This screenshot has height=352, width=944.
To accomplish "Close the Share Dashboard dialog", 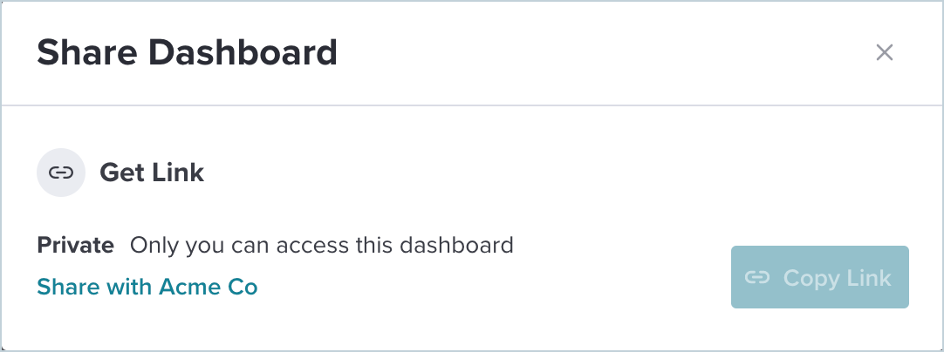I will click(x=885, y=52).
